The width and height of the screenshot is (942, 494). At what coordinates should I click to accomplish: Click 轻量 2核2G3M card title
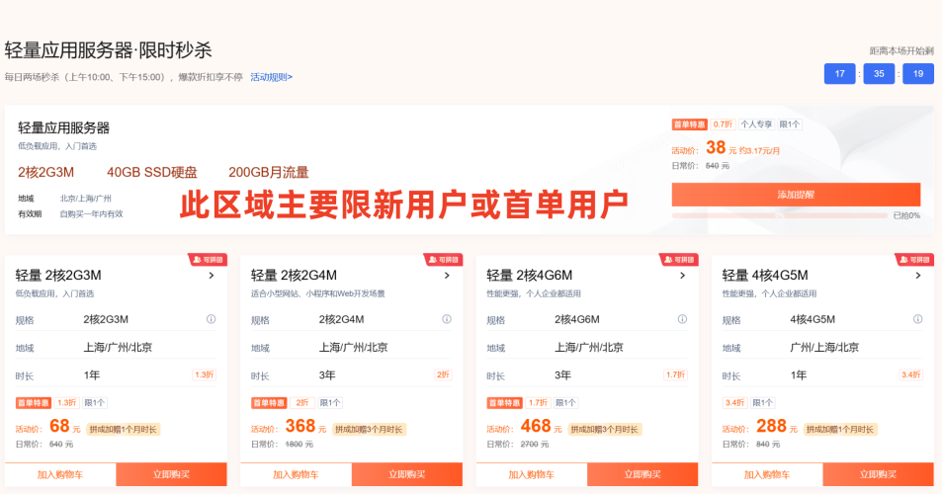coord(58,275)
